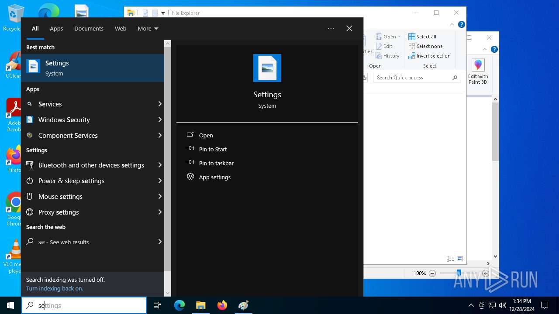Viewport: 559px width, 314px height.
Task: Click History in Explorer ribbon
Action: (388, 56)
